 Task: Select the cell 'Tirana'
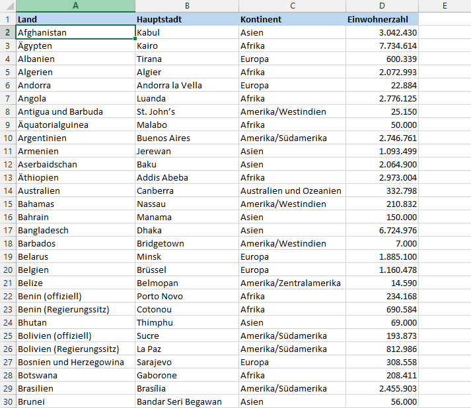187,59
